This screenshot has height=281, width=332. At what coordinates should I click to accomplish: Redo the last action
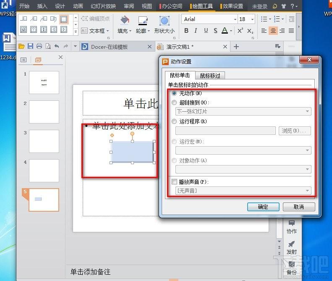tap(66, 46)
